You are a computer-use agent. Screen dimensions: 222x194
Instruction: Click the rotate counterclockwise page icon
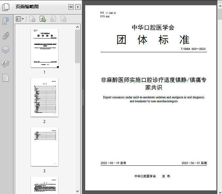point(53,19)
